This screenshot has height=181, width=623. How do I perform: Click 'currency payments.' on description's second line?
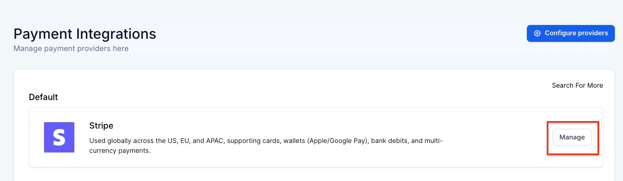pyautogui.click(x=120, y=151)
